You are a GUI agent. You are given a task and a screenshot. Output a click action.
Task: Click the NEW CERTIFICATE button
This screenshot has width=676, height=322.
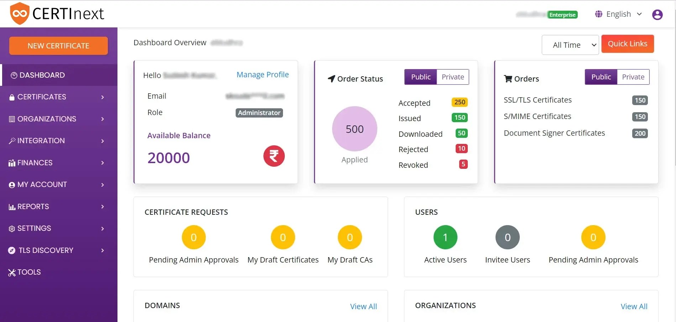(58, 46)
